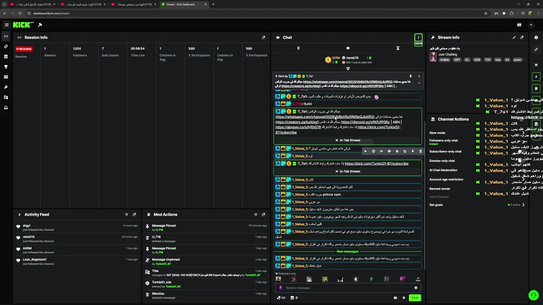The width and height of the screenshot is (543, 305).
Task: Expand Set goals with the arrow
Action: pos(523,205)
